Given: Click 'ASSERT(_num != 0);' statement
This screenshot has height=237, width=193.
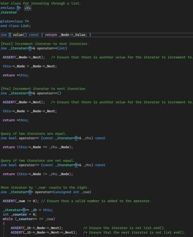Looking at the screenshot, I should point(21,201).
